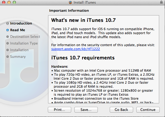
Task: Zoom the window with the green button
Action: (x=14, y=2)
